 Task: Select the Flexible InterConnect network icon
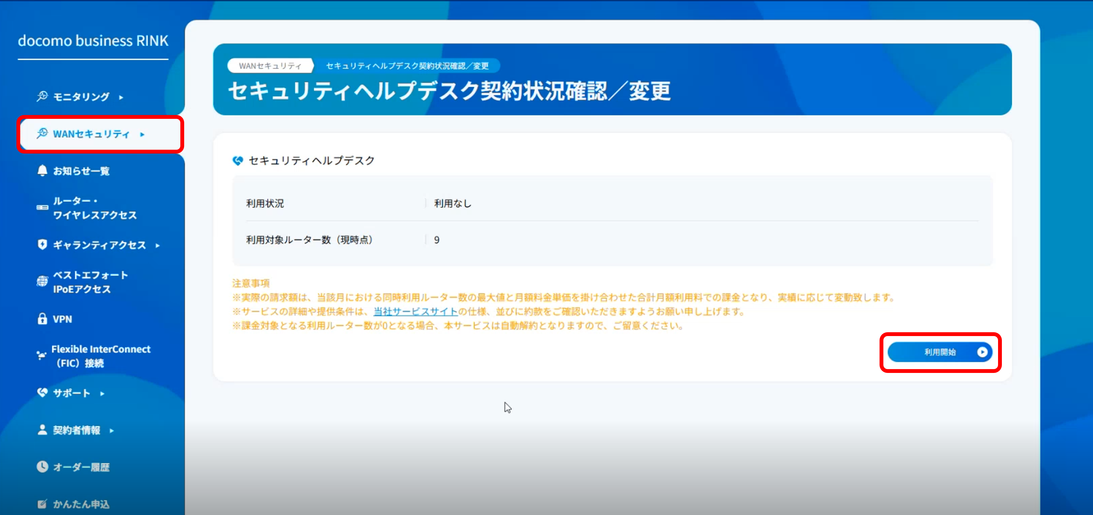click(x=41, y=355)
